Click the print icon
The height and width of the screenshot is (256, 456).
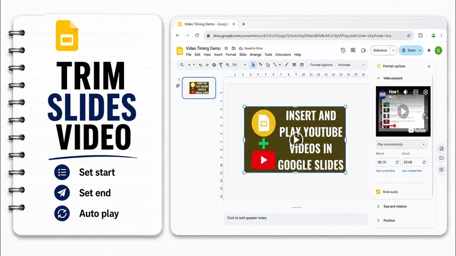[x=214, y=65]
